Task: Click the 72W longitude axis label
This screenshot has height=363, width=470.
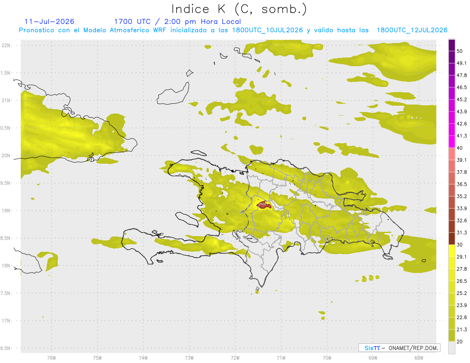Action: (235, 358)
